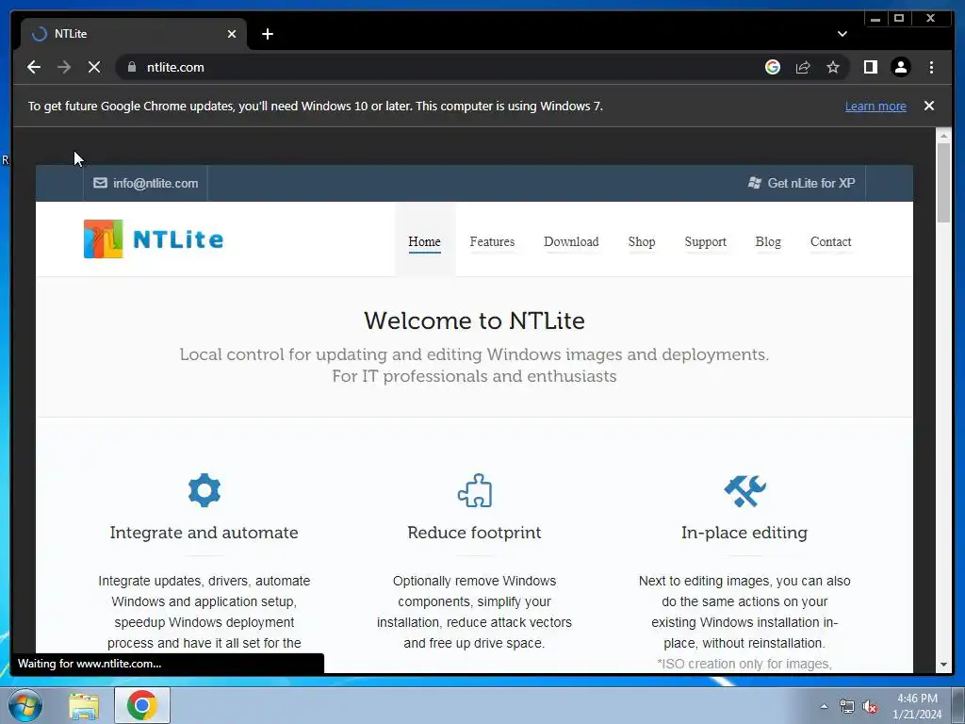This screenshot has height=724, width=965.
Task: Open a new tab with the plus button
Action: pyautogui.click(x=267, y=34)
